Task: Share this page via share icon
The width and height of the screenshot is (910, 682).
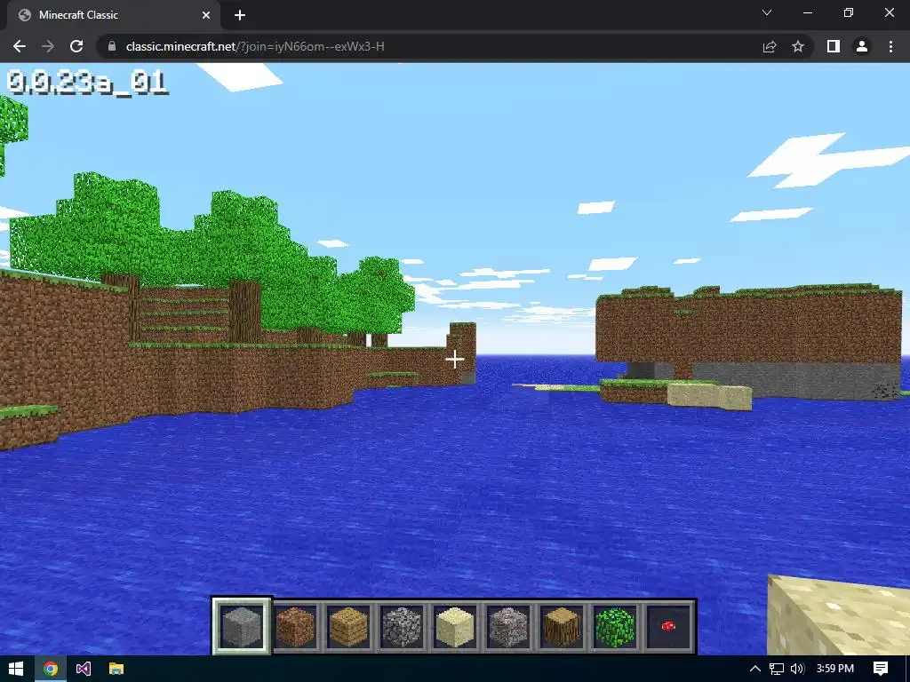Action: (x=770, y=46)
